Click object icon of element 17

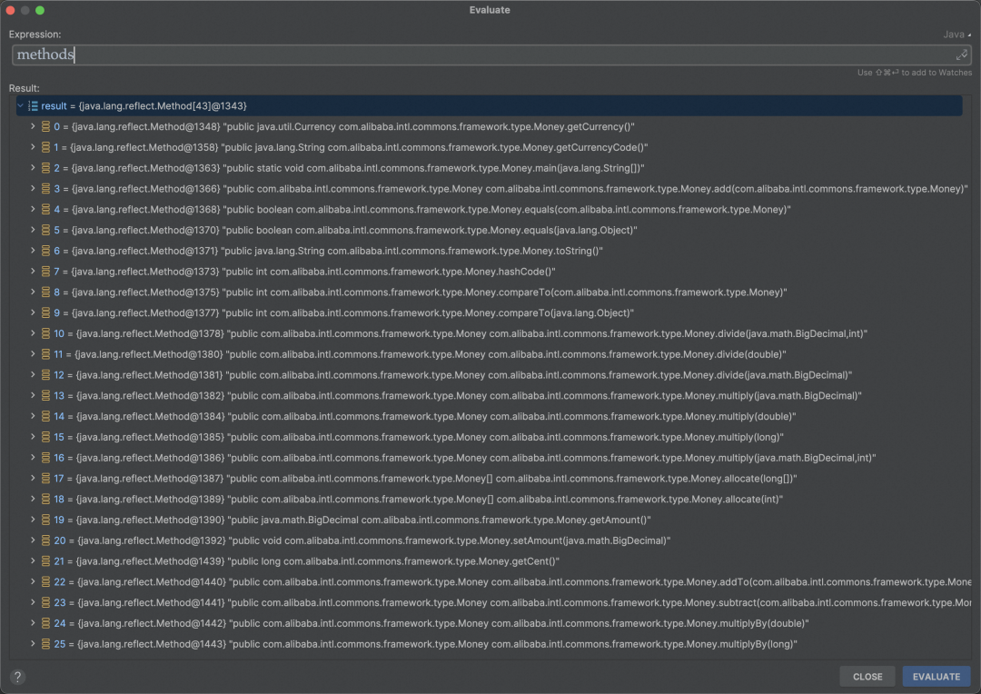pos(45,478)
